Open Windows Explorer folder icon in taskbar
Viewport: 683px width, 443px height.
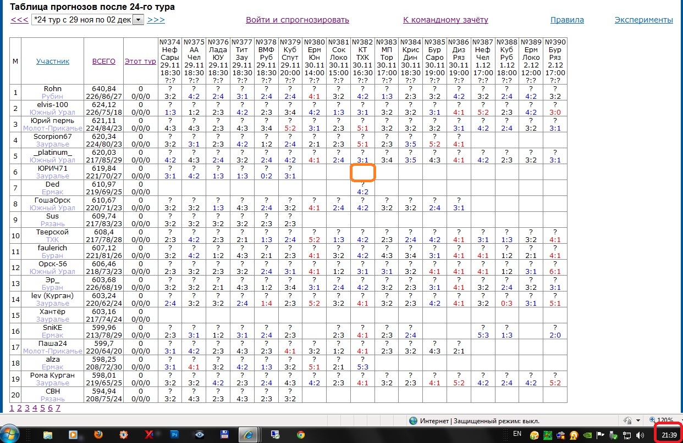coord(48,435)
